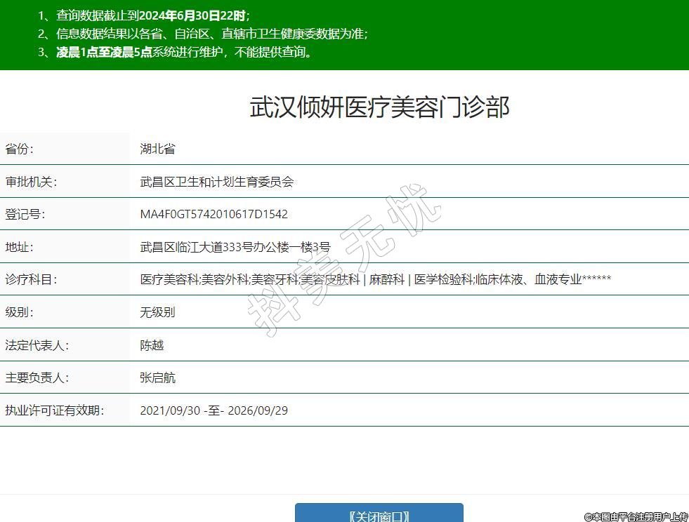Click the 审批机关 row label
This screenshot has width=689, height=522.
click(x=30, y=182)
